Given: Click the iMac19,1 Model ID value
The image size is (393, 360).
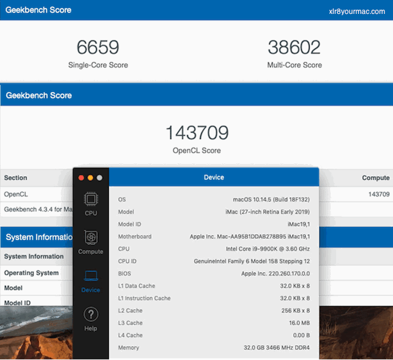Looking at the screenshot, I should pyautogui.click(x=299, y=224).
